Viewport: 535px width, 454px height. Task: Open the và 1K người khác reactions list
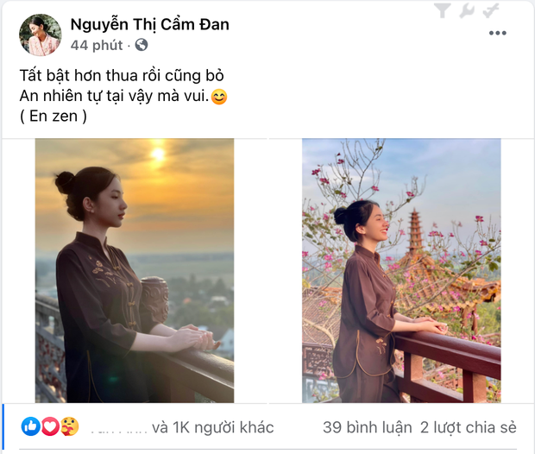(213, 427)
